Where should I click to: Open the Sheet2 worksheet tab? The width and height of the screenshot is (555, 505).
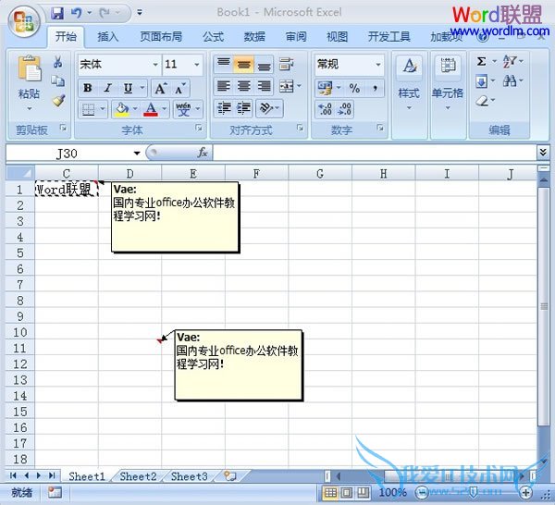pos(138,476)
